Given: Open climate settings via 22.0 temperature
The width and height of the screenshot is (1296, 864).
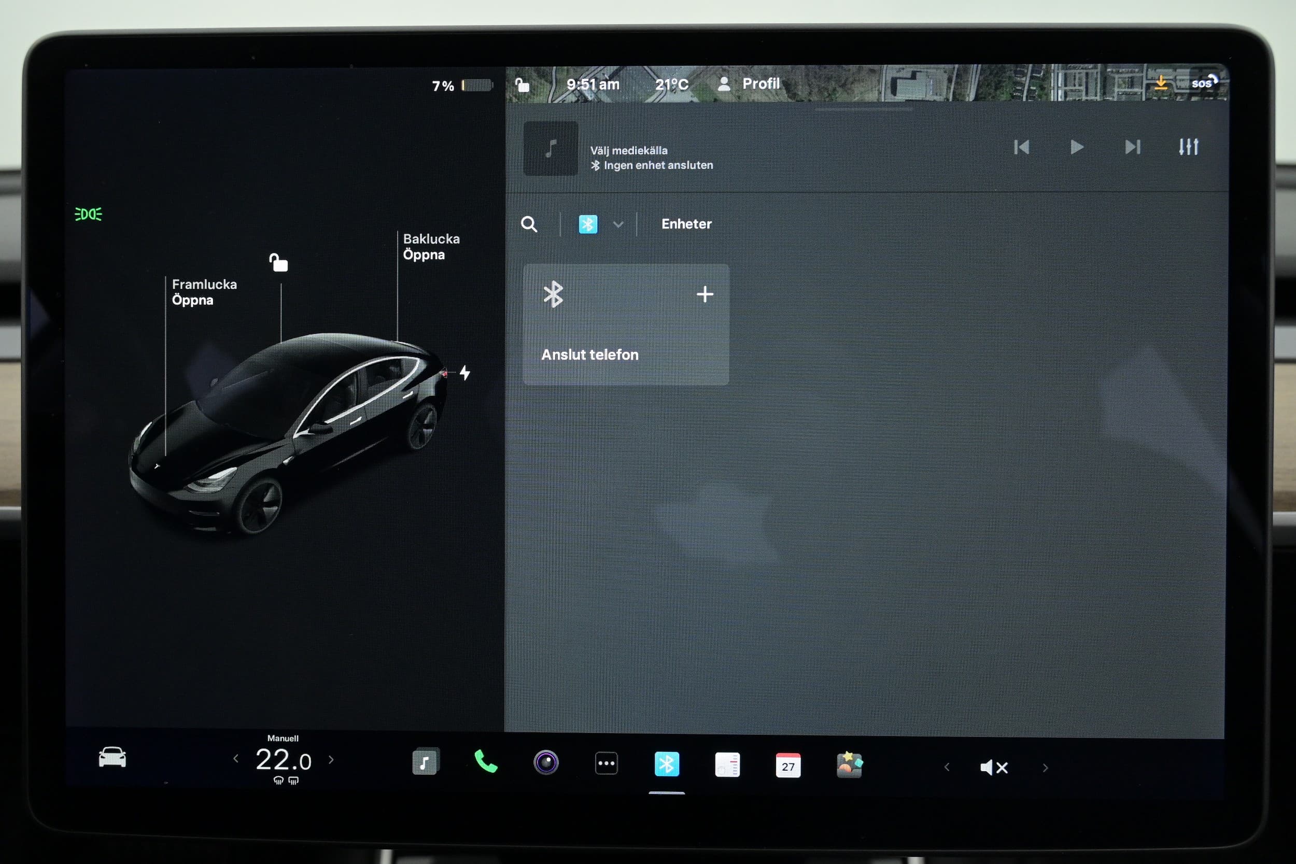Looking at the screenshot, I should tap(283, 760).
